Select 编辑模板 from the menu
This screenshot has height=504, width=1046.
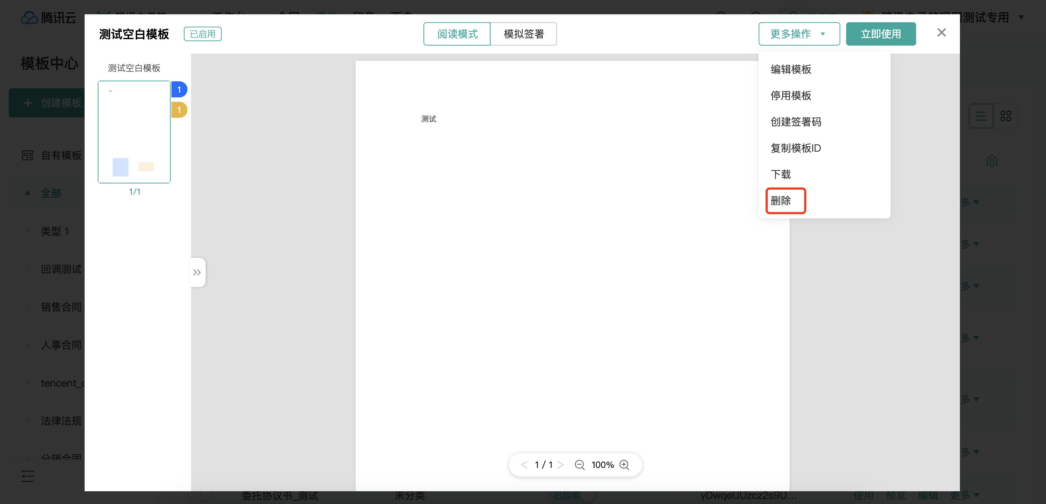click(824, 69)
